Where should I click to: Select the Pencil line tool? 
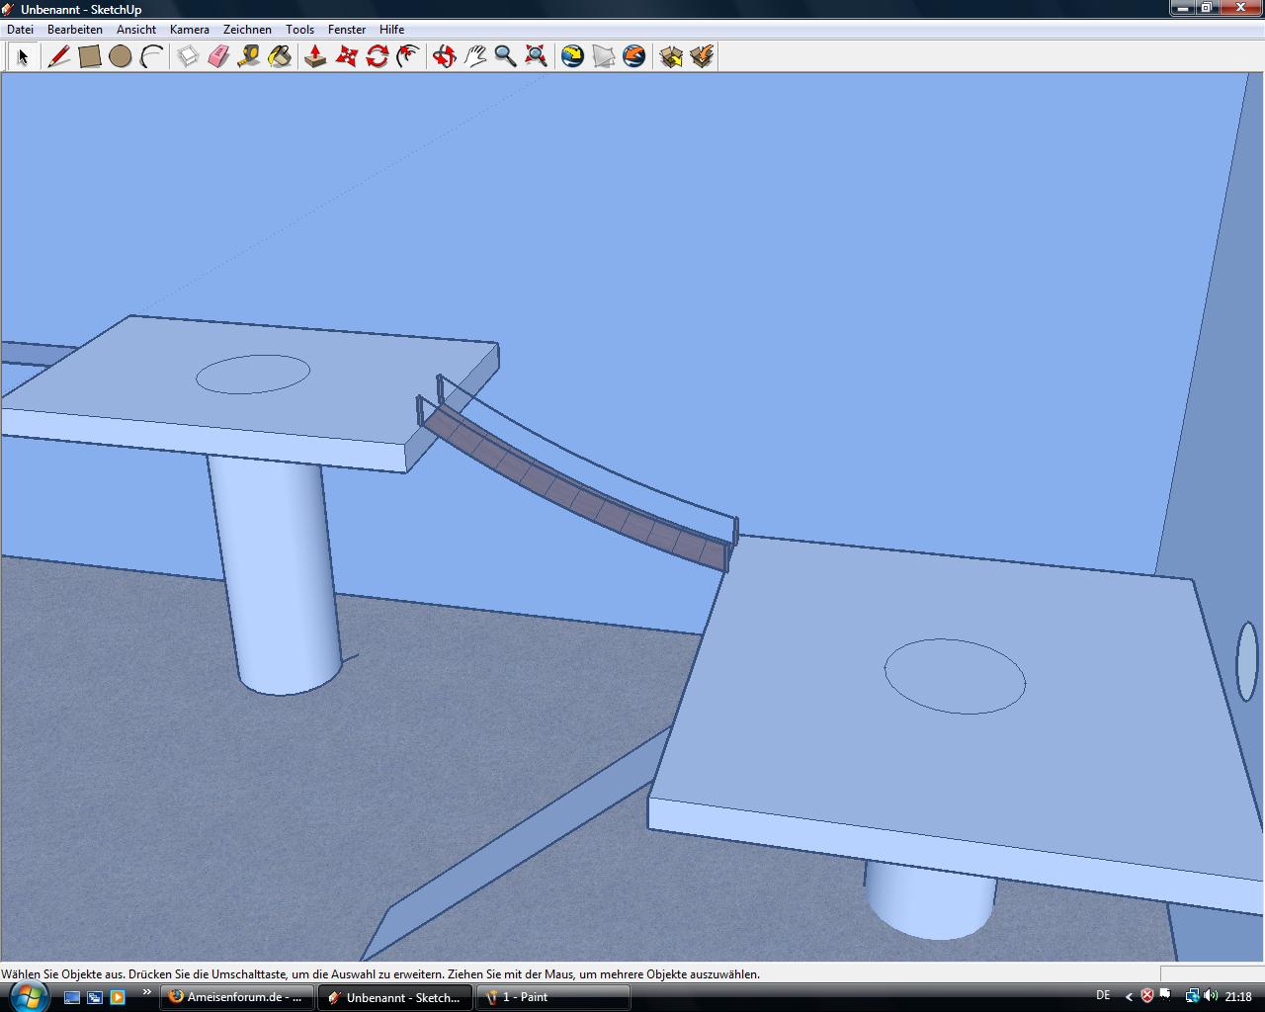pyautogui.click(x=59, y=56)
